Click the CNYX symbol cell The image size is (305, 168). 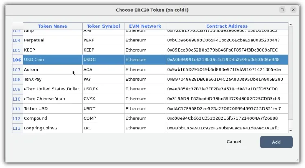coord(103,99)
